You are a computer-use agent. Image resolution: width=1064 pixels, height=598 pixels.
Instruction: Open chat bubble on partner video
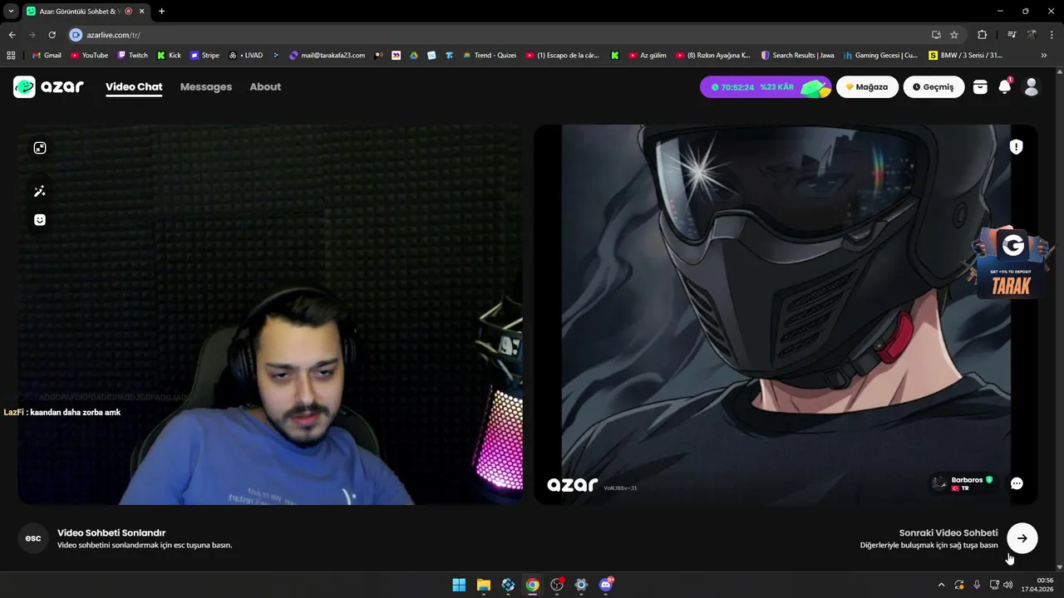pos(1017,483)
